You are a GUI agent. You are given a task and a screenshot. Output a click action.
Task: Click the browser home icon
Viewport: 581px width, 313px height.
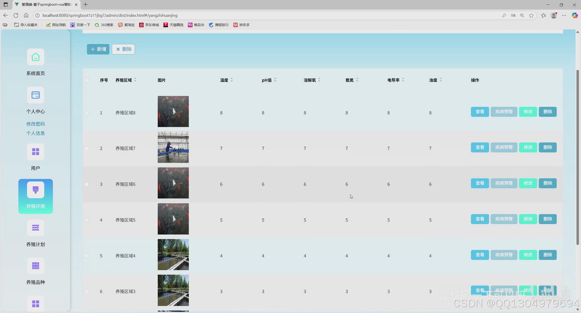[26, 15]
